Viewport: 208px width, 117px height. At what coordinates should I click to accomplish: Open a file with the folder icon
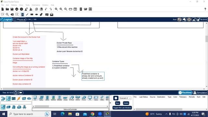pos(7,9)
